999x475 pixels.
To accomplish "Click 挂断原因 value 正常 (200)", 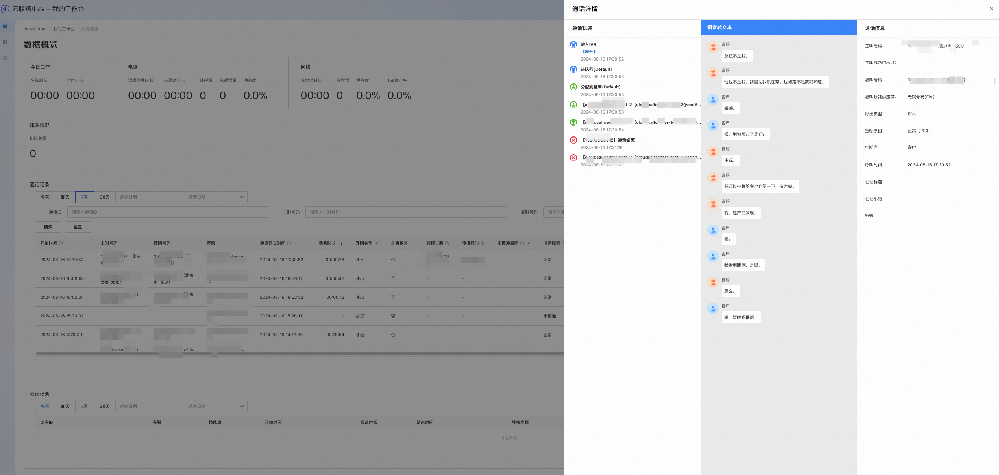I will pos(918,131).
